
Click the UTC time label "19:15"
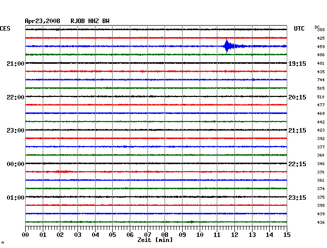tap(297, 64)
